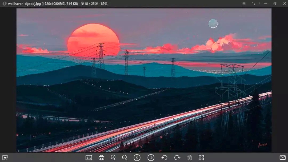
Task: Click the wallhaven-dgeqoj.jpg title text
Action: click(25, 4)
